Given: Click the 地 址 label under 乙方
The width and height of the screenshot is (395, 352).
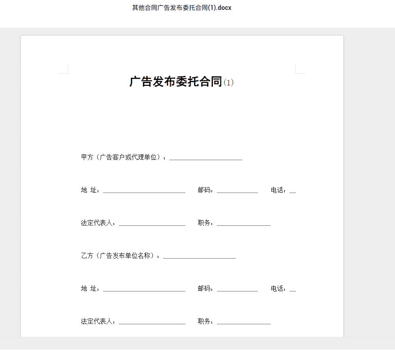Looking at the screenshot, I should point(90,288).
